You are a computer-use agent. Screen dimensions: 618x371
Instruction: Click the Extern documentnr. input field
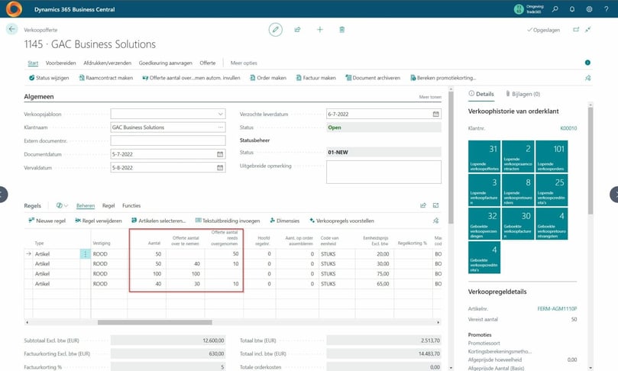click(168, 140)
